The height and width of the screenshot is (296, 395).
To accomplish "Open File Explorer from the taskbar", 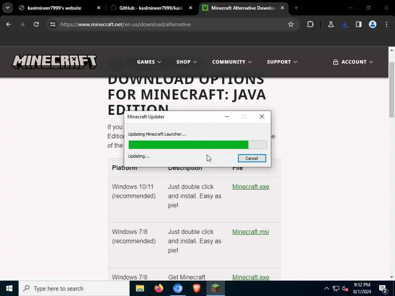I will [140, 288].
